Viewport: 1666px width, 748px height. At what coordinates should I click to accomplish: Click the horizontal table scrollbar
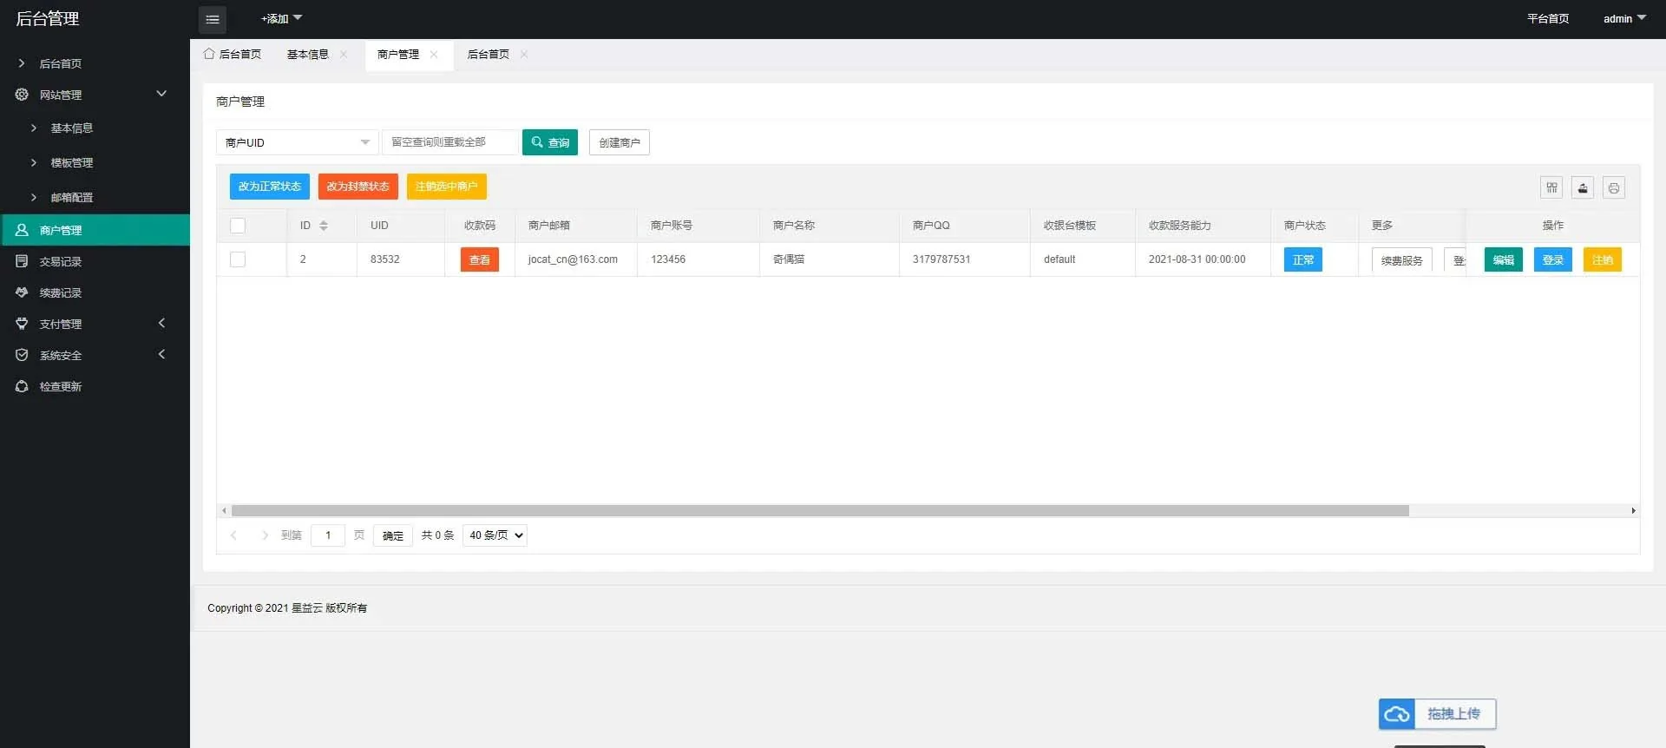(819, 511)
